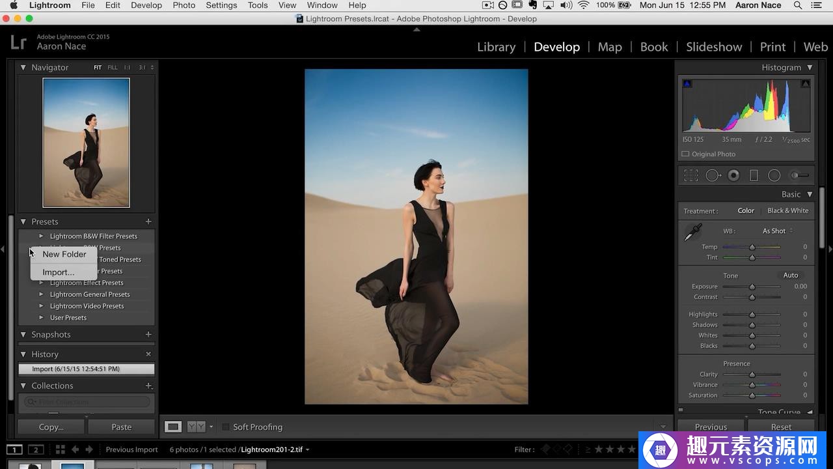Image resolution: width=833 pixels, height=469 pixels.
Task: Select the Crop Overlay tool
Action: point(691,175)
